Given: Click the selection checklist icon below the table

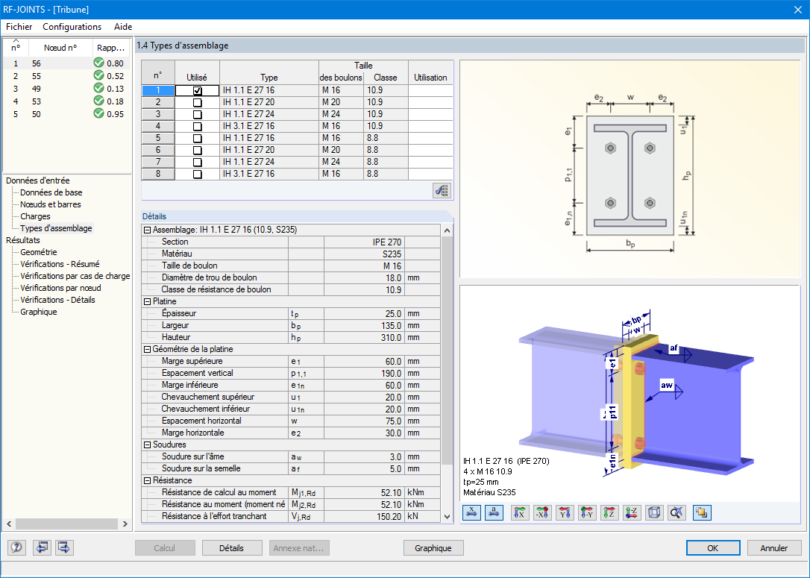Looking at the screenshot, I should 442,191.
